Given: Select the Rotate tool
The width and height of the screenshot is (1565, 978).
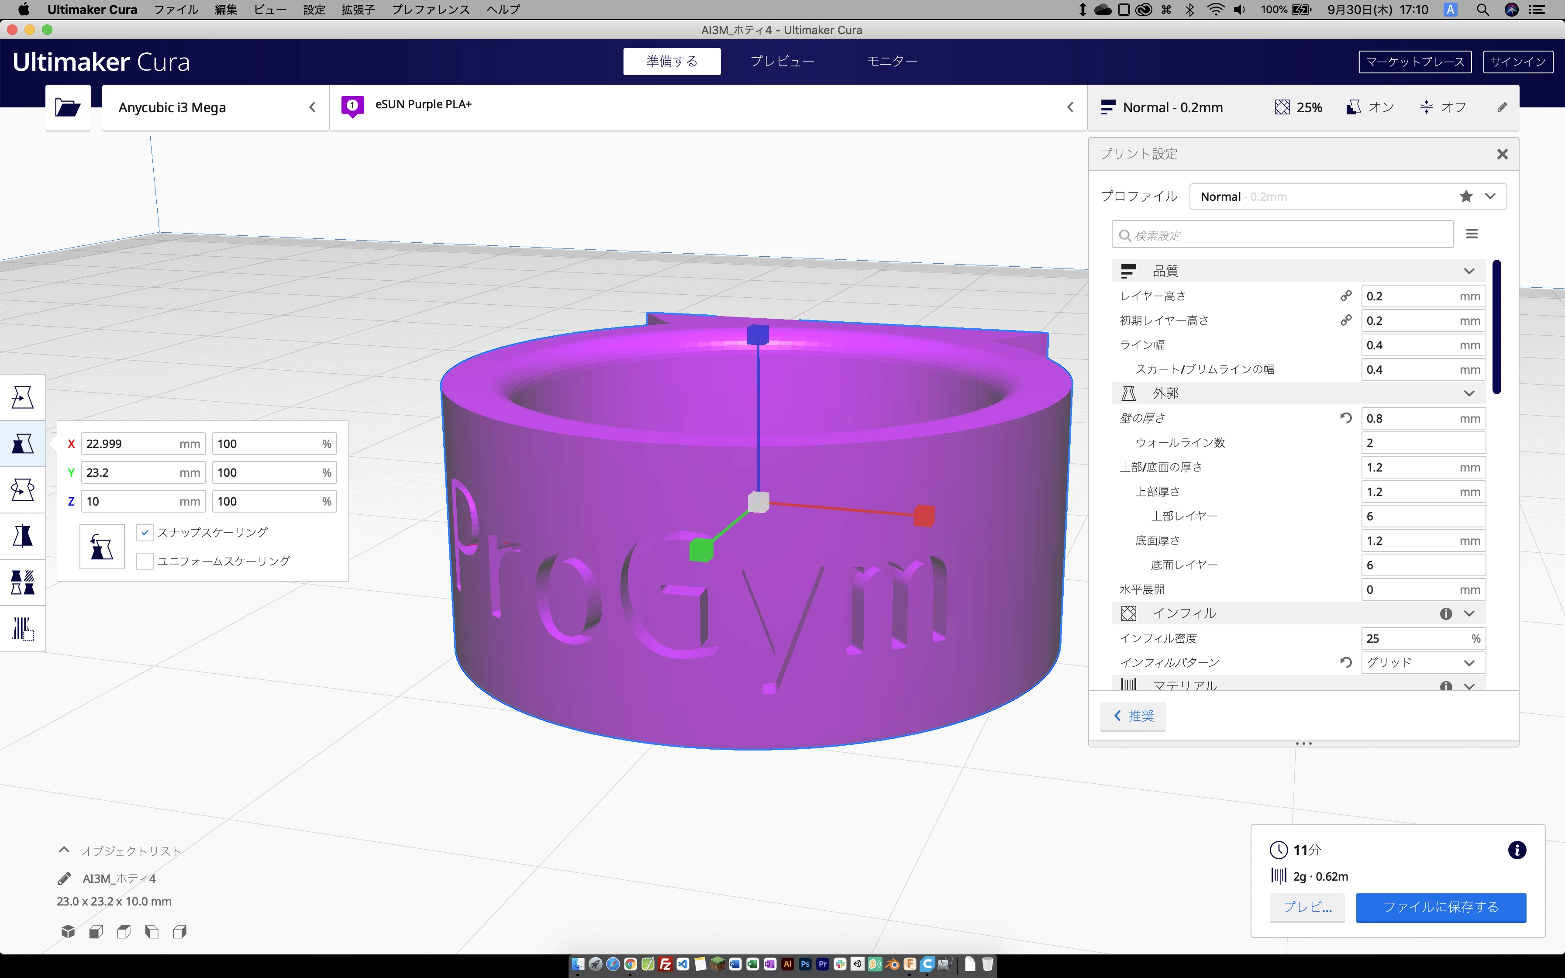Looking at the screenshot, I should (x=23, y=489).
